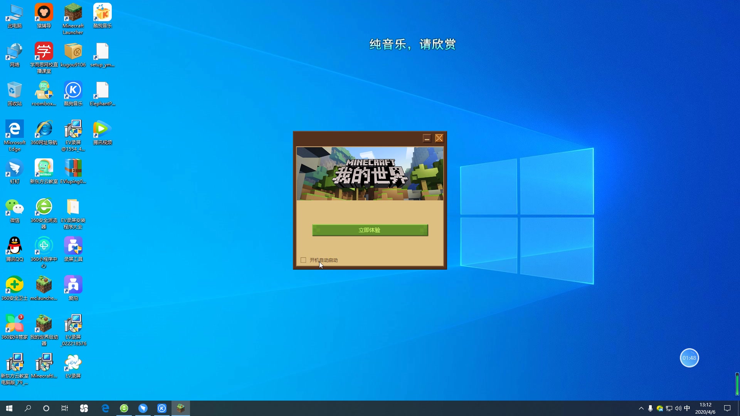The height and width of the screenshot is (416, 740).
Task: Open 360安全卫士 desktop icon
Action: point(15,289)
